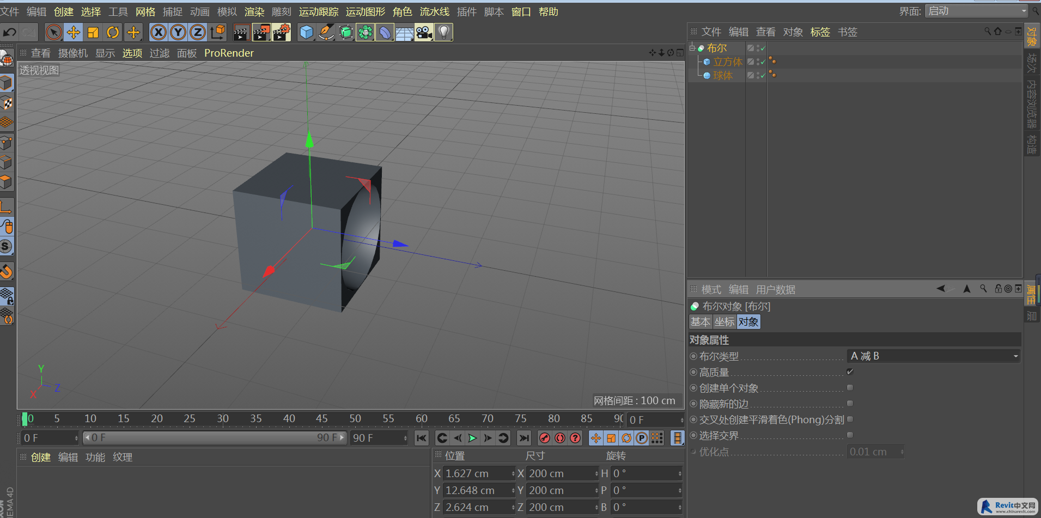1041x518 pixels.
Task: Toggle X axis lock
Action: tap(159, 32)
